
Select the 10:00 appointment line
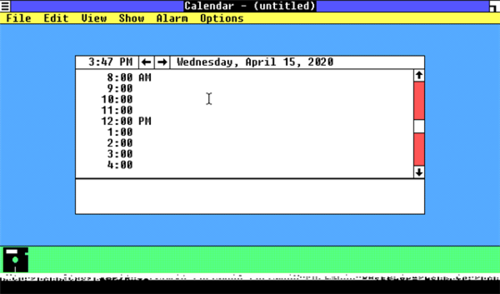[x=244, y=99]
